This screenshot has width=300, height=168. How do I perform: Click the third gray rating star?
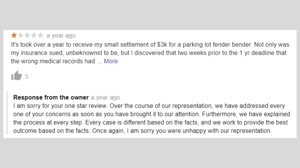tap(27, 36)
